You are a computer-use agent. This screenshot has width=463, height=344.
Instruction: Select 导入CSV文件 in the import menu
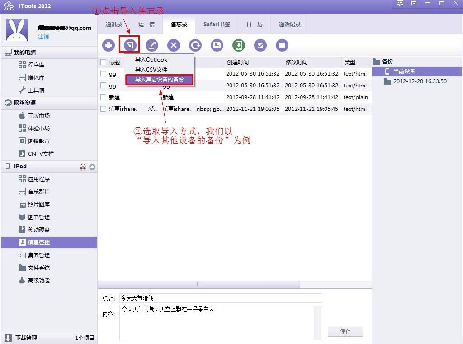tap(151, 70)
